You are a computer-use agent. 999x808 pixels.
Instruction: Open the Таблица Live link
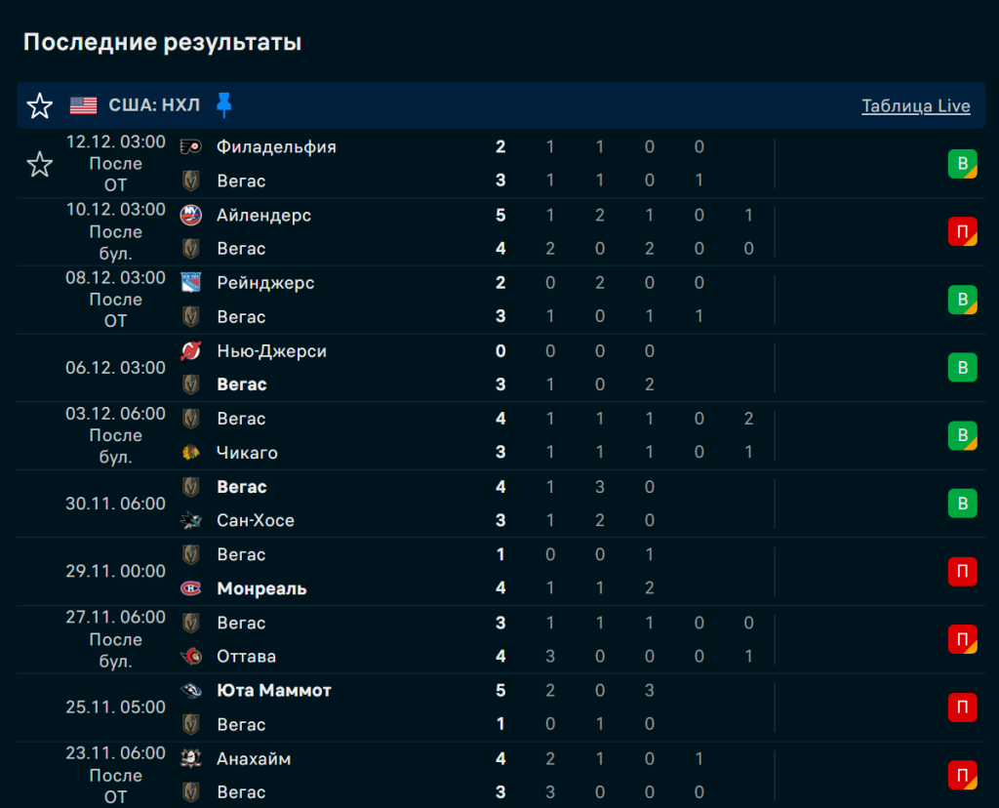pos(915,106)
